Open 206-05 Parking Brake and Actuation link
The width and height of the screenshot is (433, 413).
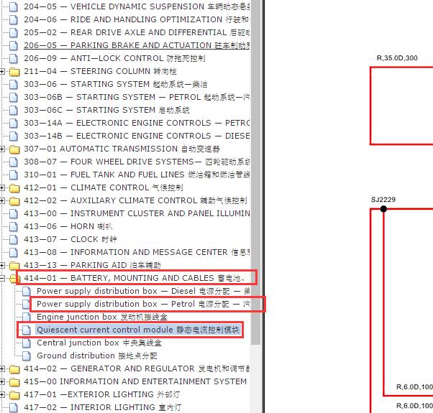pyautogui.click(x=137, y=45)
